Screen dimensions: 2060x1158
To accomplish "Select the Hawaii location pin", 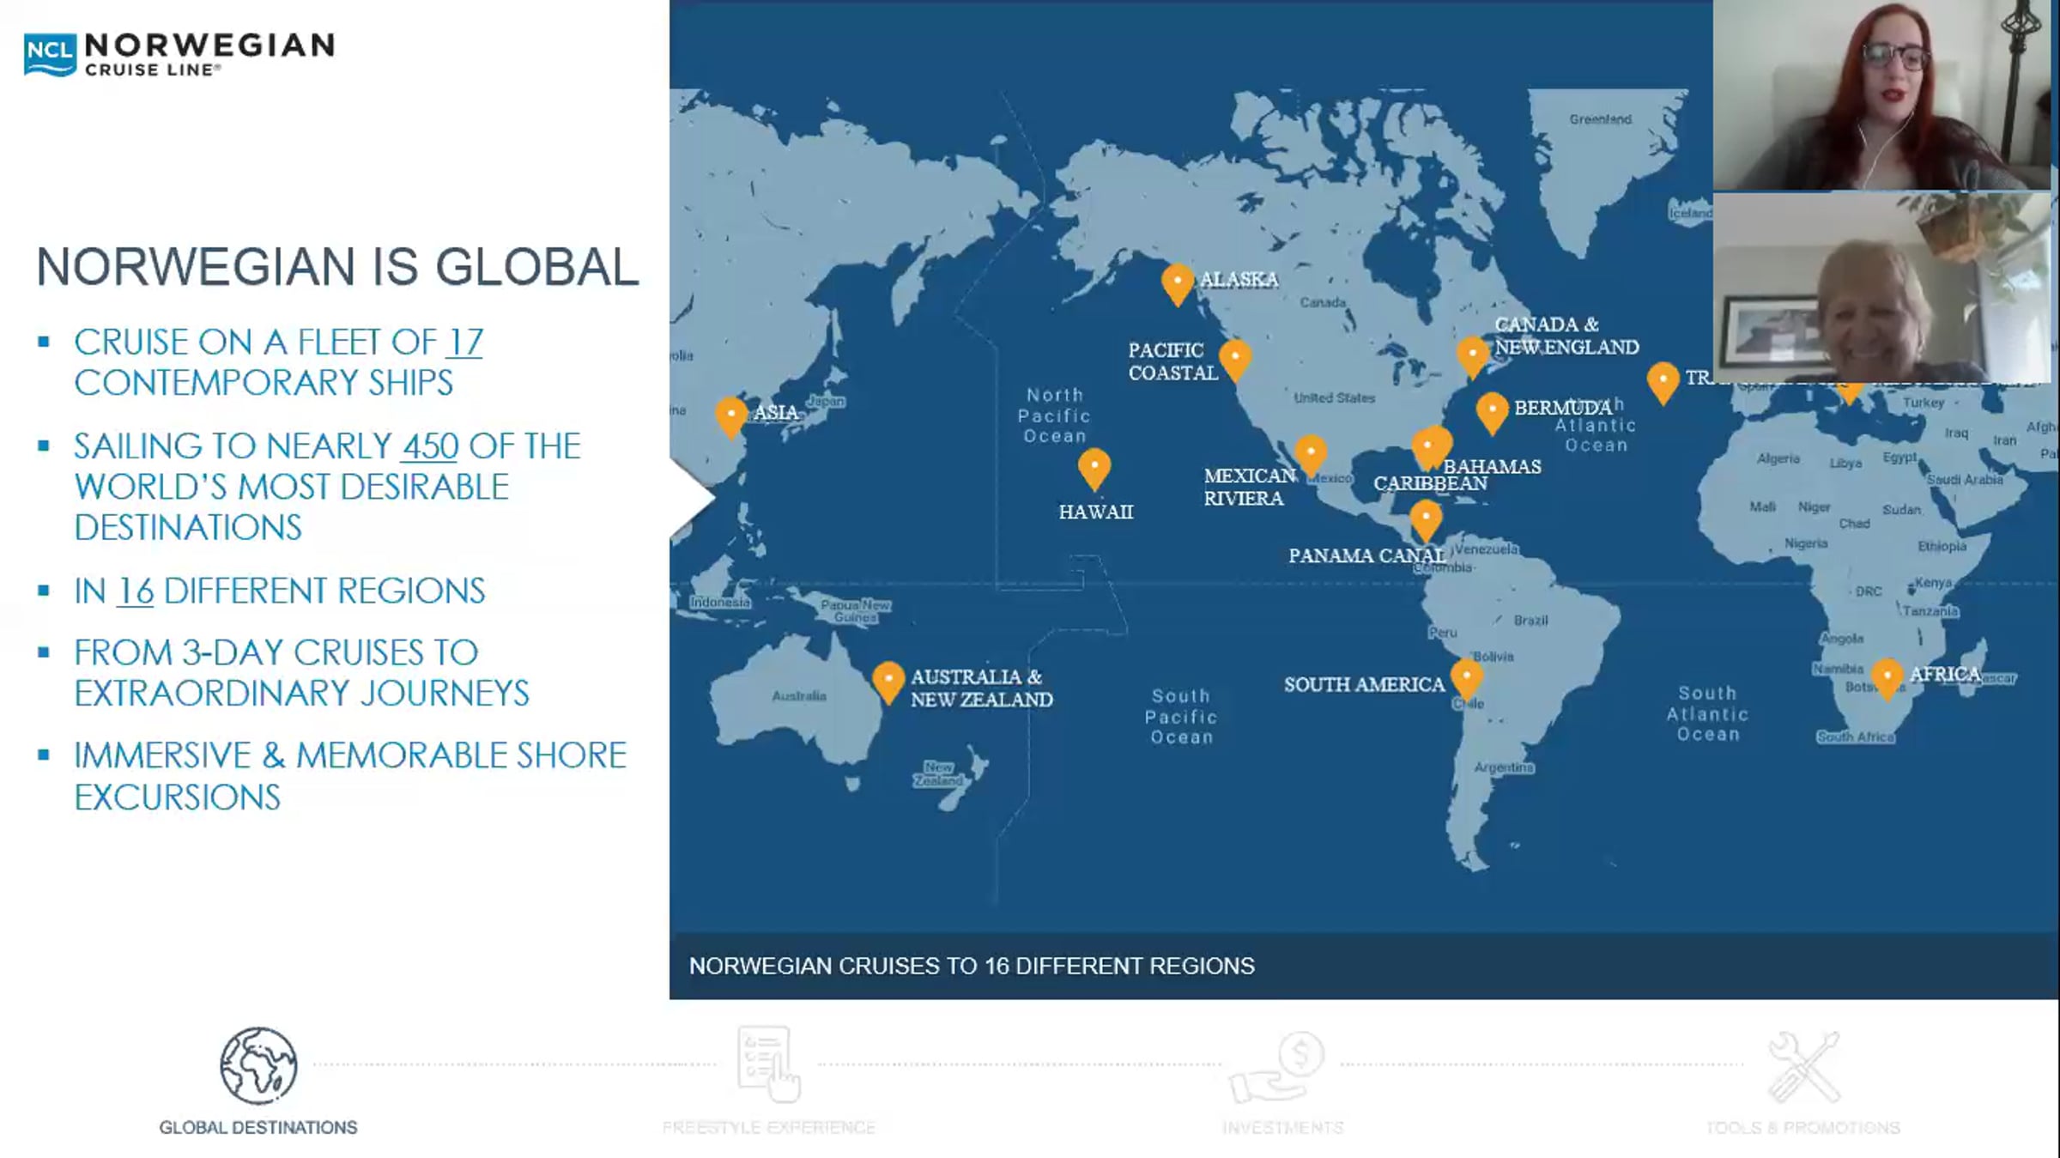I will (x=1094, y=470).
